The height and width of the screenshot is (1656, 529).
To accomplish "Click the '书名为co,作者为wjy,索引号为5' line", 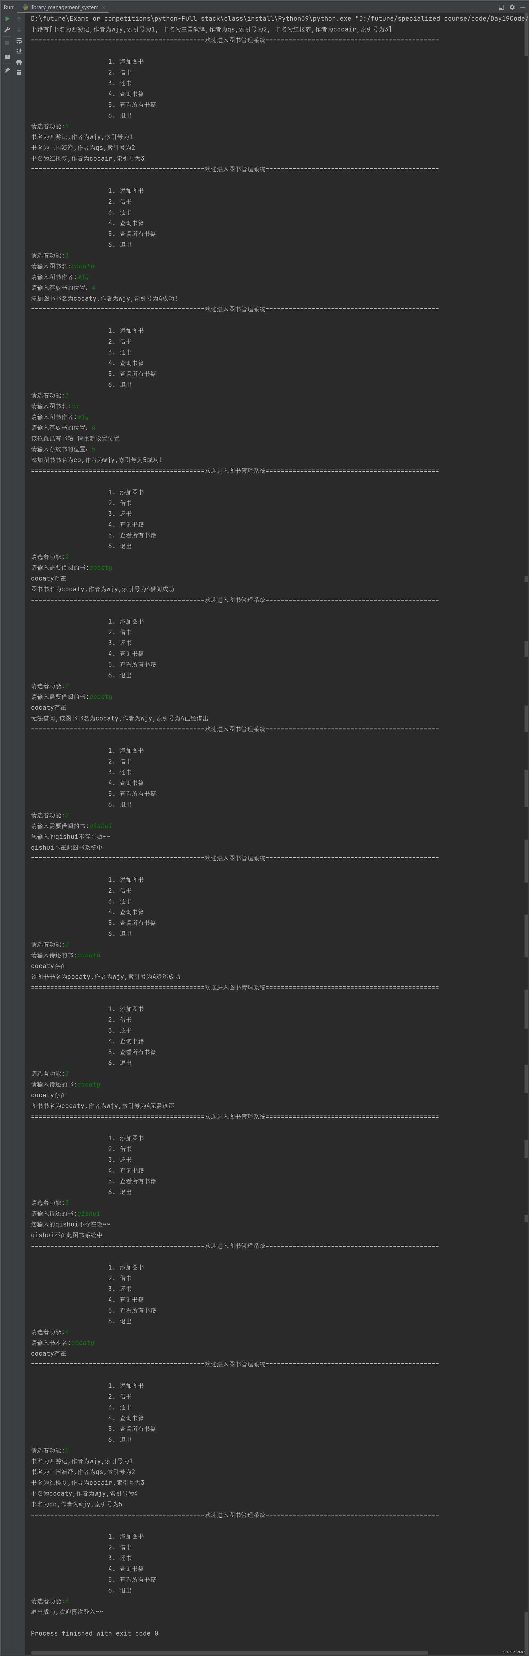I will [76, 1504].
